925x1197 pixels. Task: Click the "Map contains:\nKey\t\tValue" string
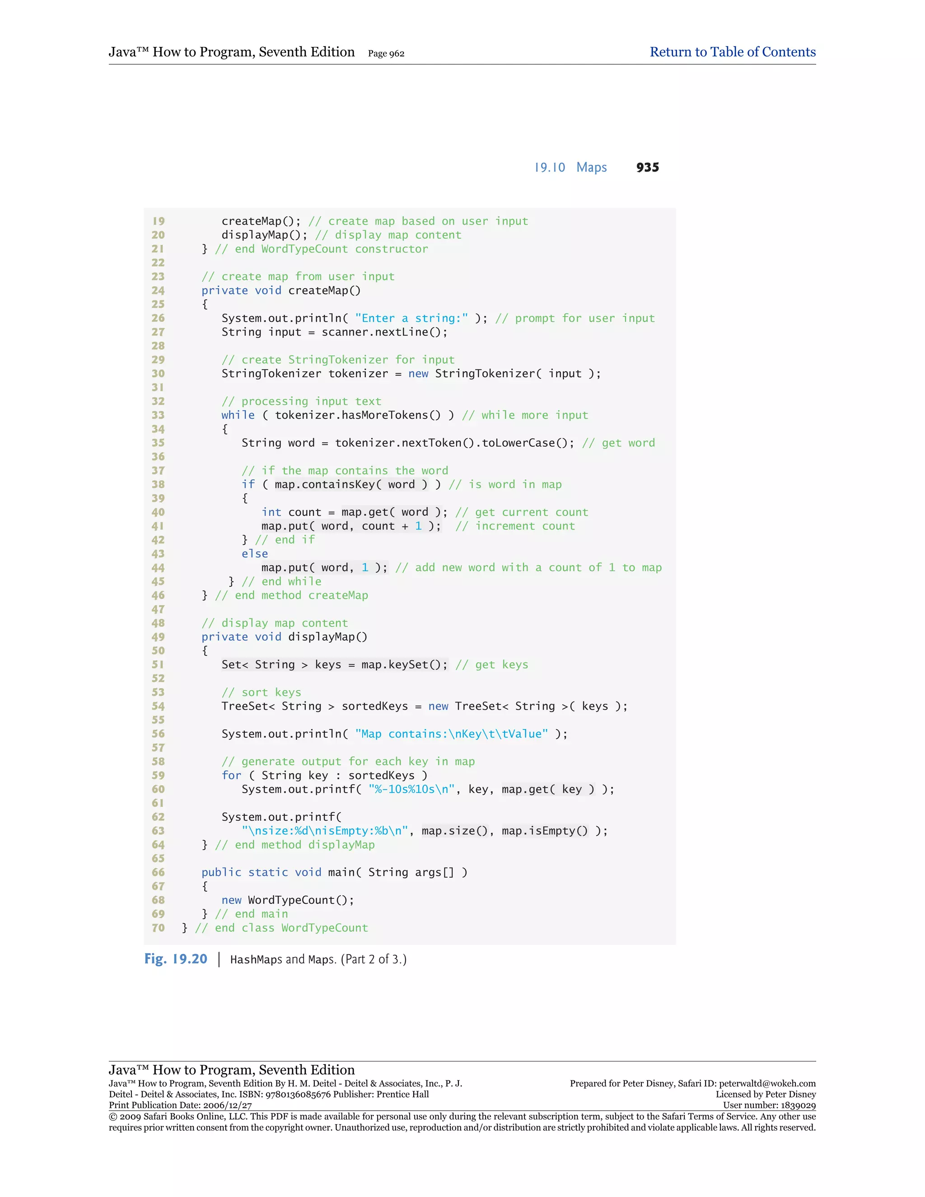point(451,734)
